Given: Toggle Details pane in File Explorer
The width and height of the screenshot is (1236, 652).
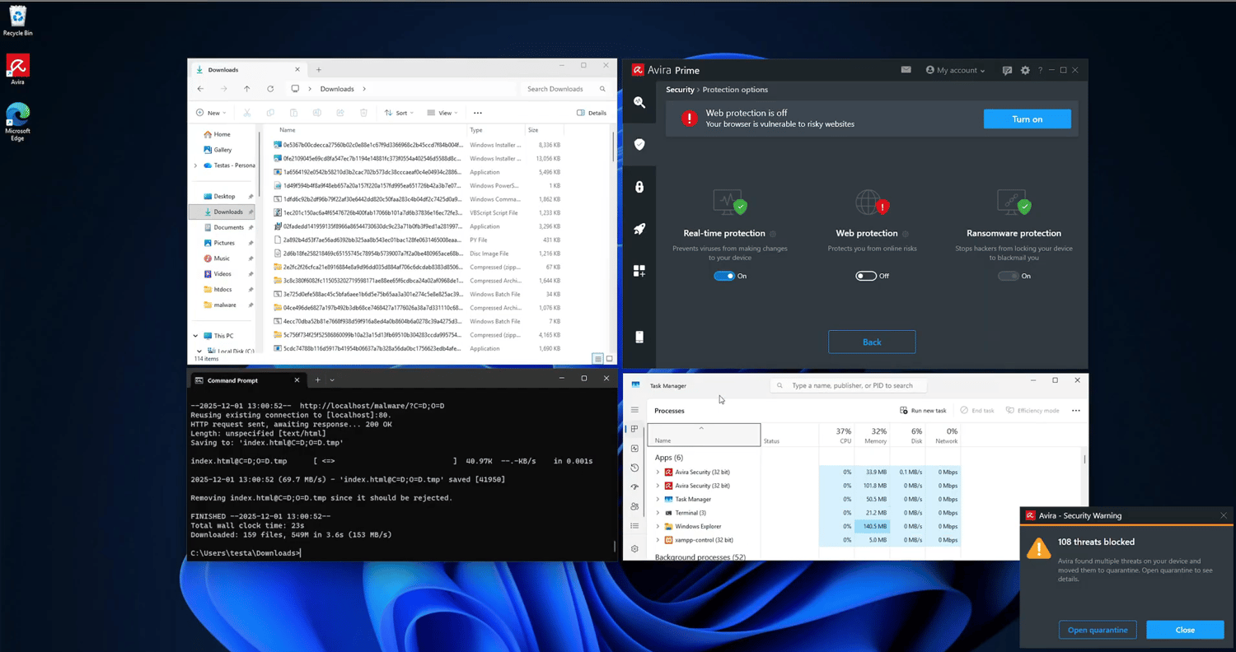Looking at the screenshot, I should coord(592,113).
